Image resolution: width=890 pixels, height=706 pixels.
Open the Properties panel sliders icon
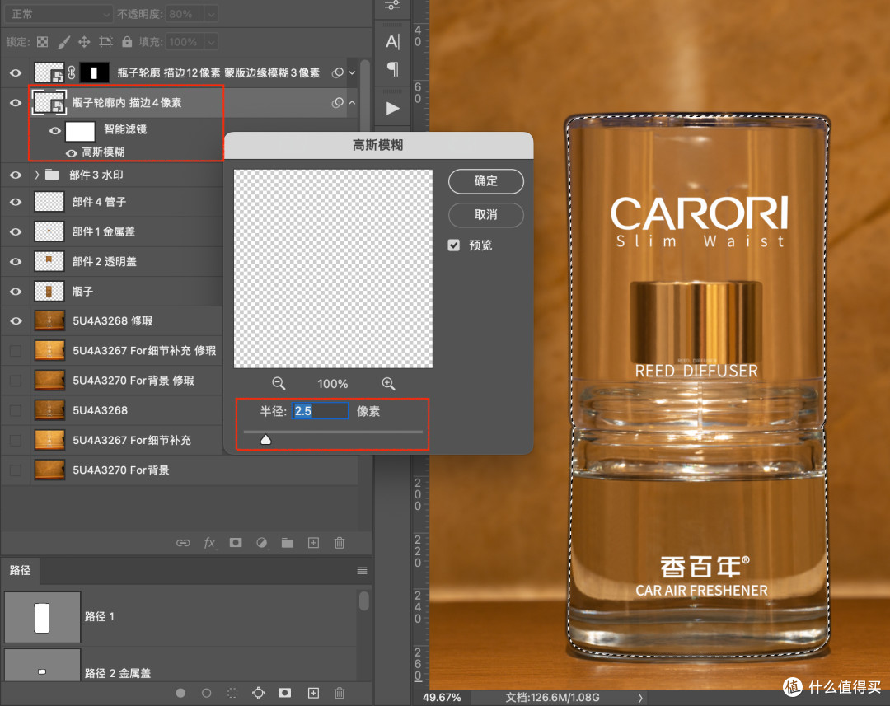(x=392, y=5)
